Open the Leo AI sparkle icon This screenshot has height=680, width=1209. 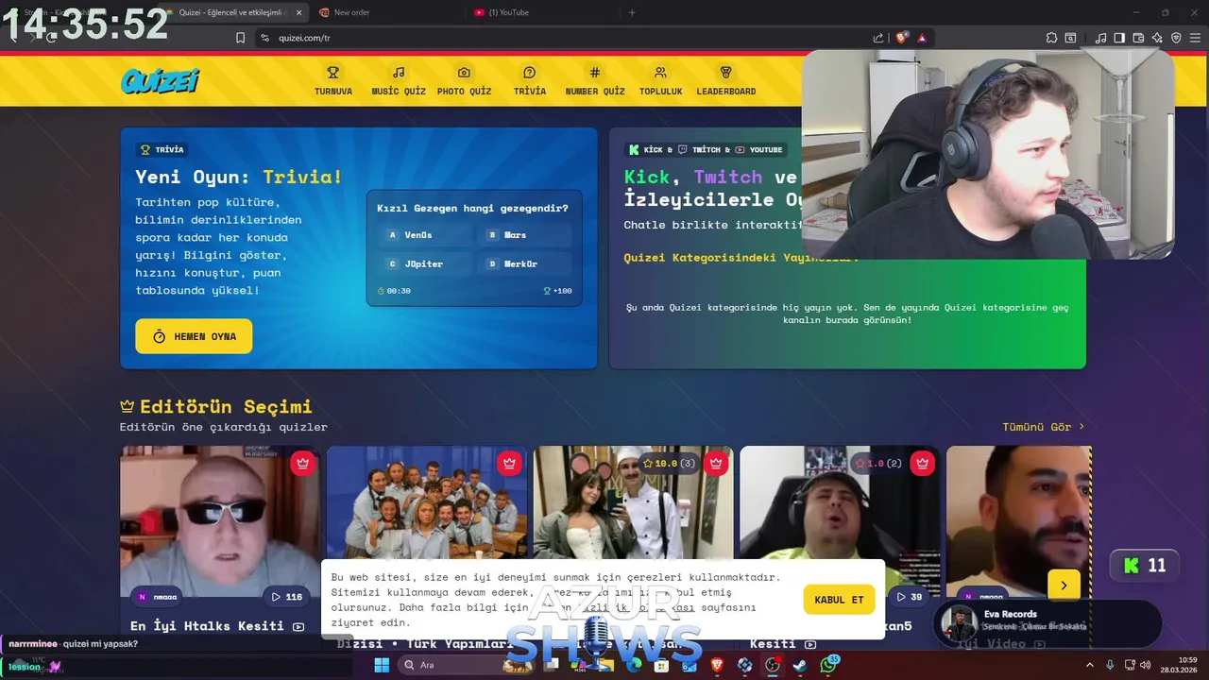point(1157,38)
